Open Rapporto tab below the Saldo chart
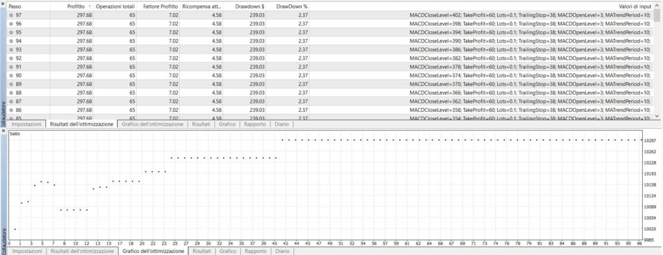The width and height of the screenshot is (663, 255). click(255, 250)
